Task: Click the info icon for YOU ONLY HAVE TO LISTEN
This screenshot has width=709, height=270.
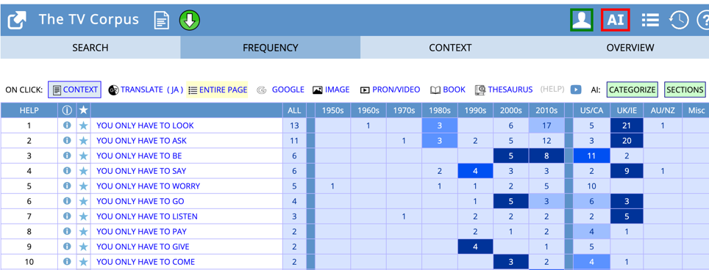Action: 67,216
